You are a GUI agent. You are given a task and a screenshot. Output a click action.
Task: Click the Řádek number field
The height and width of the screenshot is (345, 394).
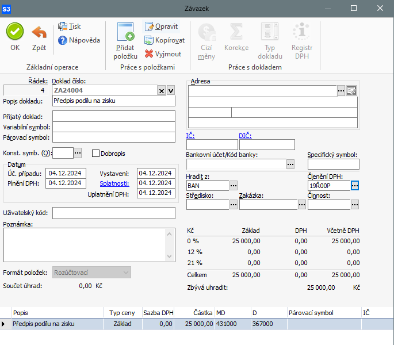25,90
